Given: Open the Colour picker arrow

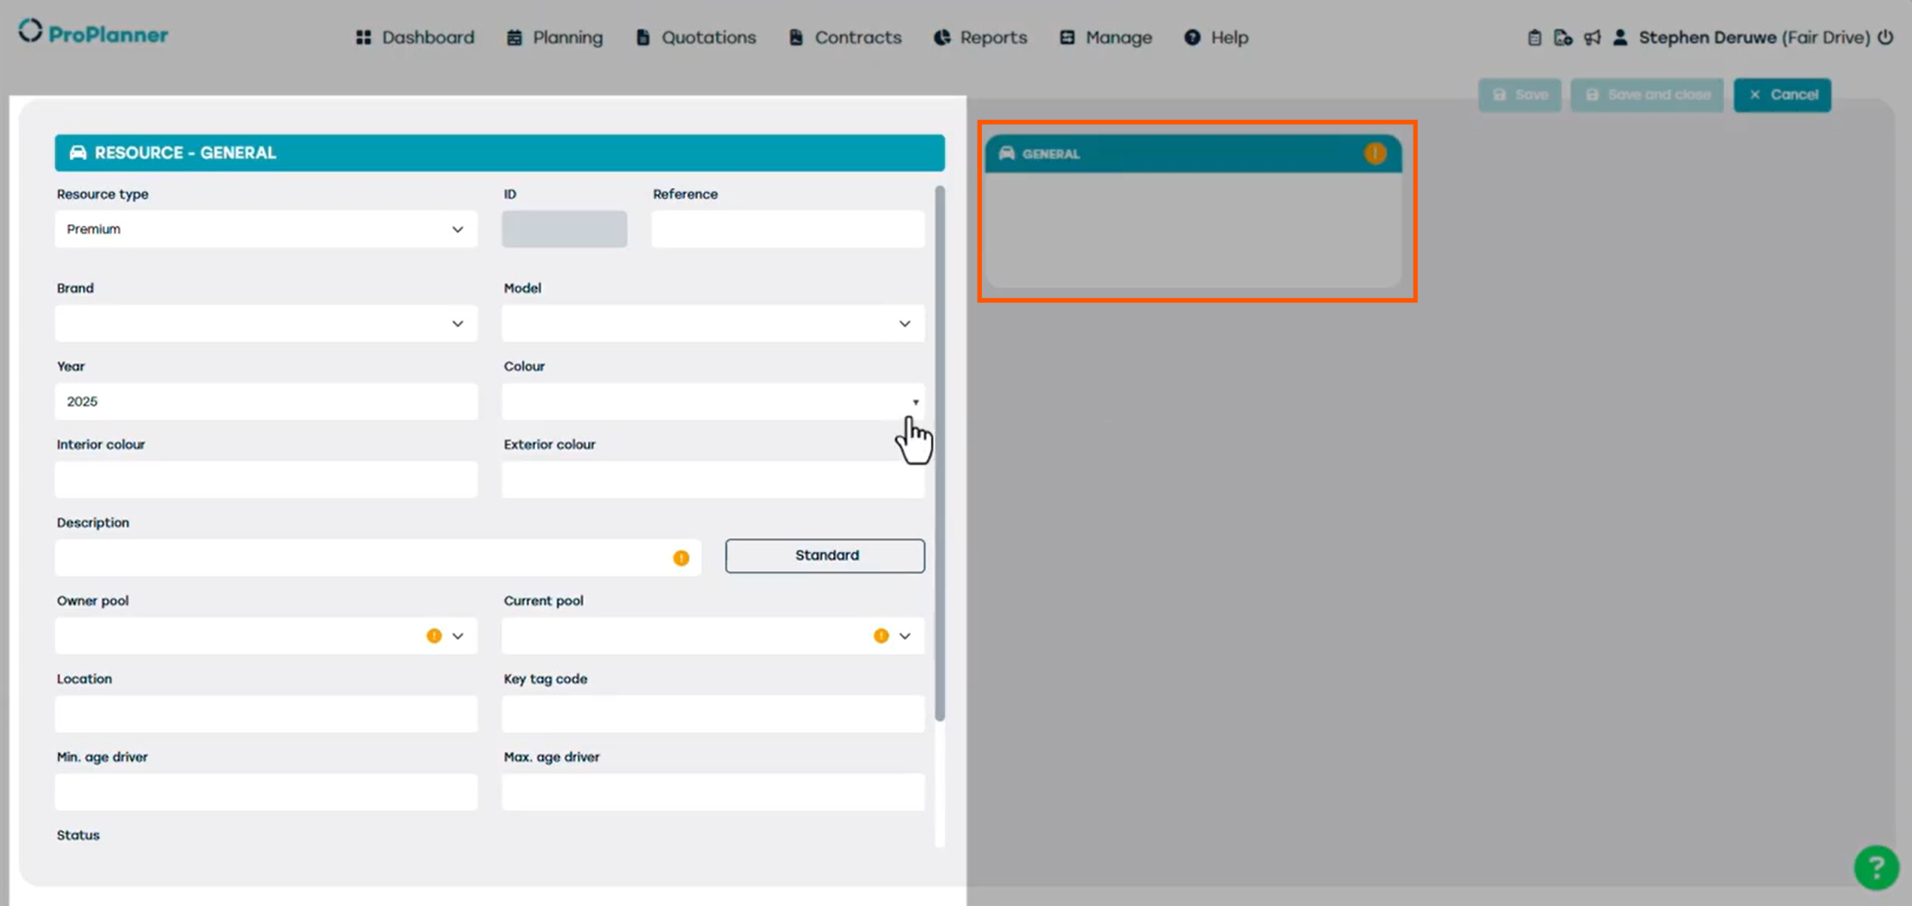Looking at the screenshot, I should (915, 402).
